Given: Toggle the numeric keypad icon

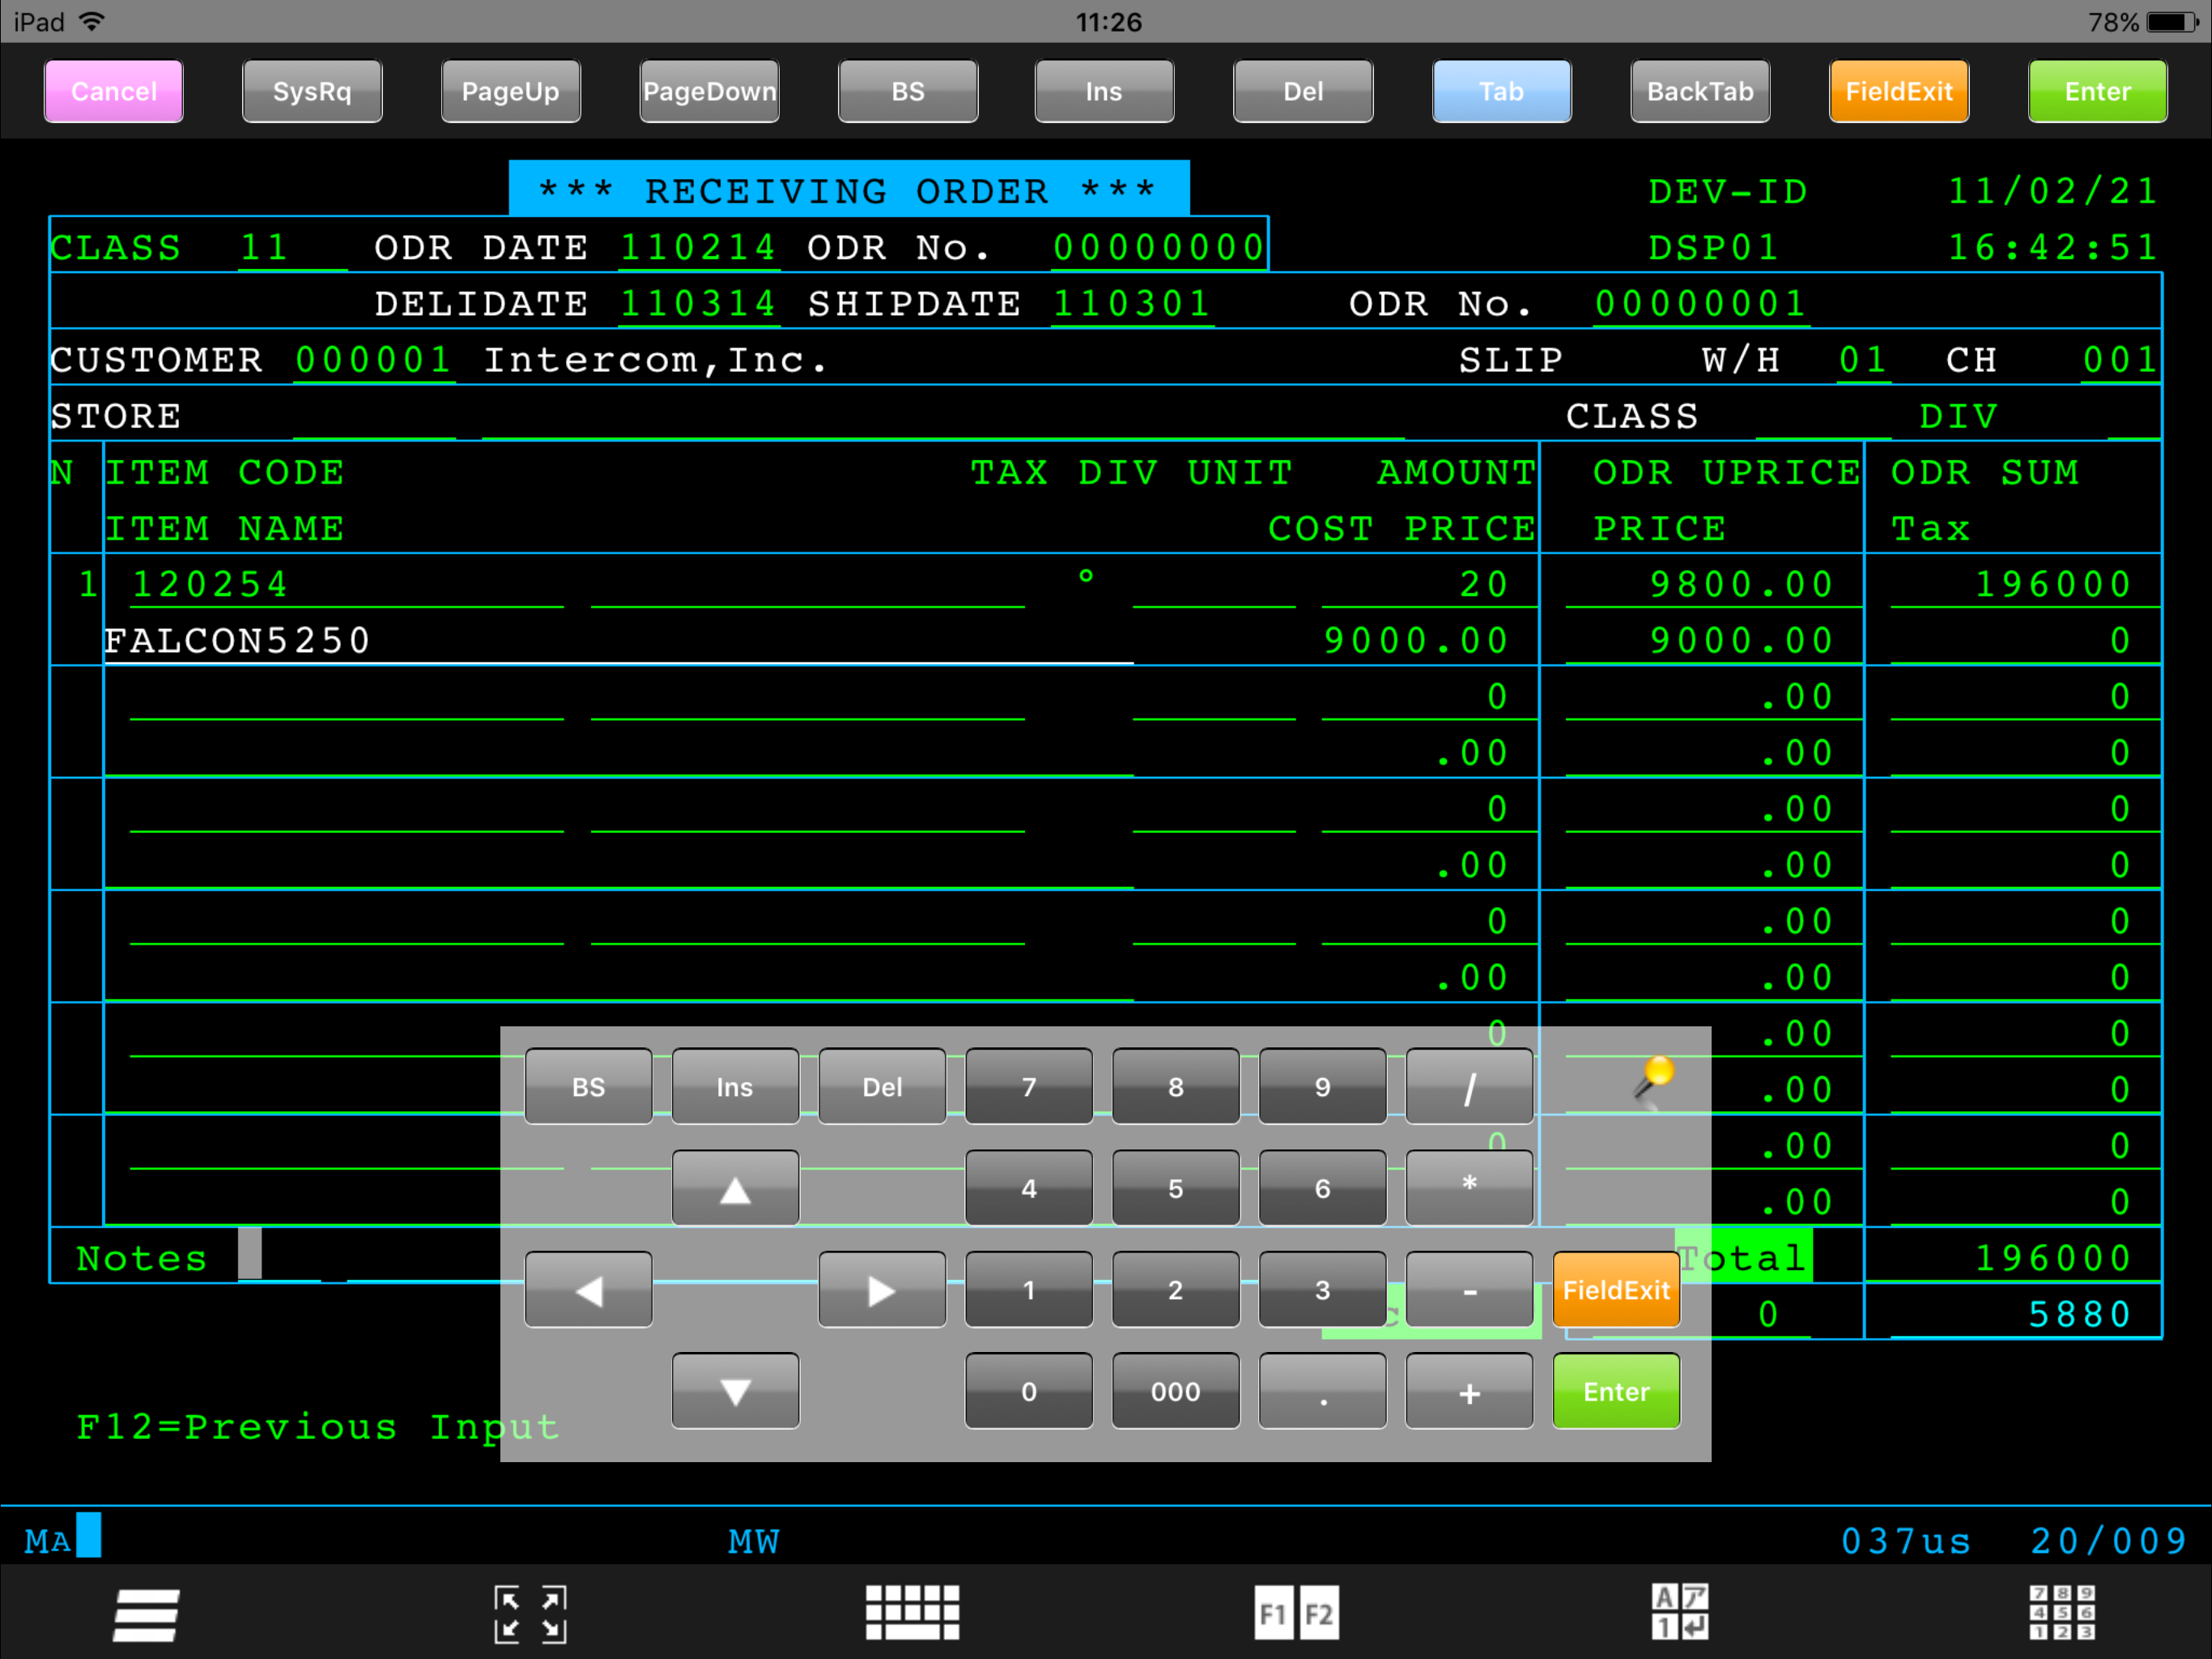Looking at the screenshot, I should [2062, 1612].
